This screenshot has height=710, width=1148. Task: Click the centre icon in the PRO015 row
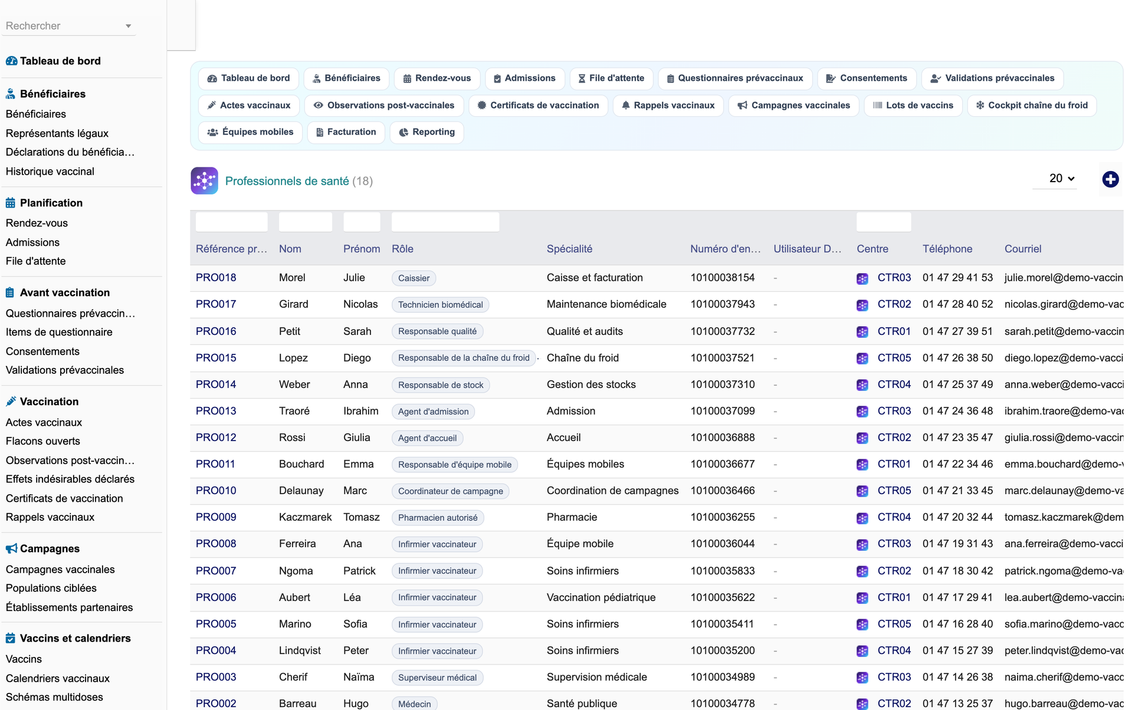coord(862,359)
